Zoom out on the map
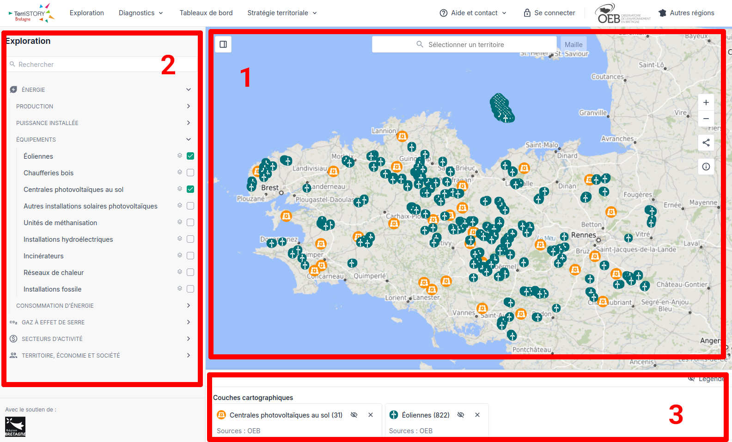This screenshot has height=442, width=732. tap(706, 119)
